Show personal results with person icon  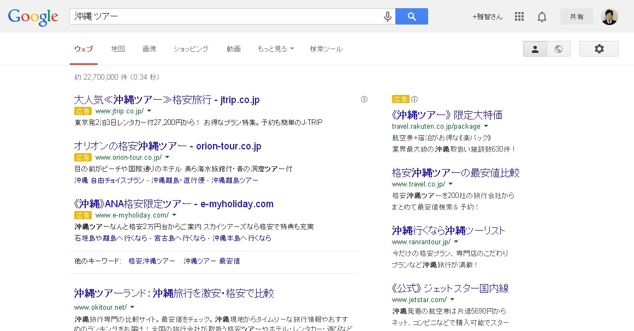(x=535, y=49)
